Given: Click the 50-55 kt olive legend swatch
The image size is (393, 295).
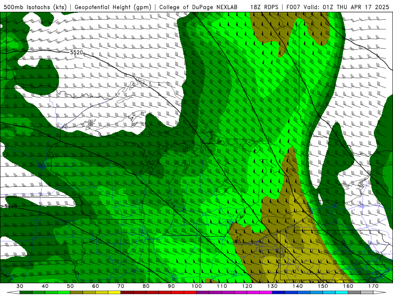Looking at the screenshot, I should pyautogui.click(x=77, y=293).
